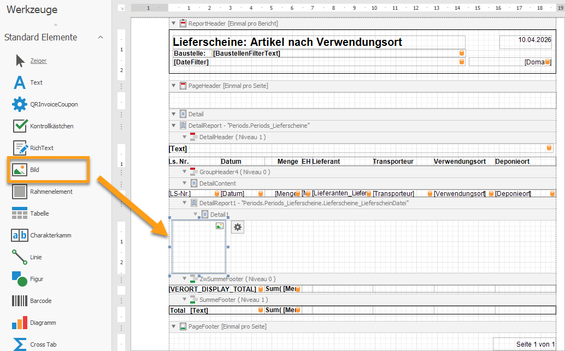Click the DetailContent band icon
This screenshot has width=565, height=351.
[x=194, y=183]
